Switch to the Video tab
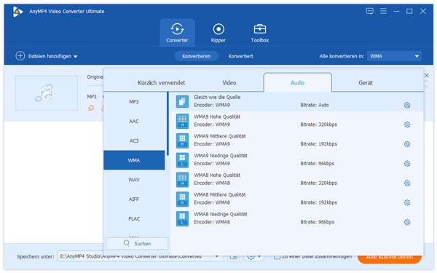 click(229, 83)
